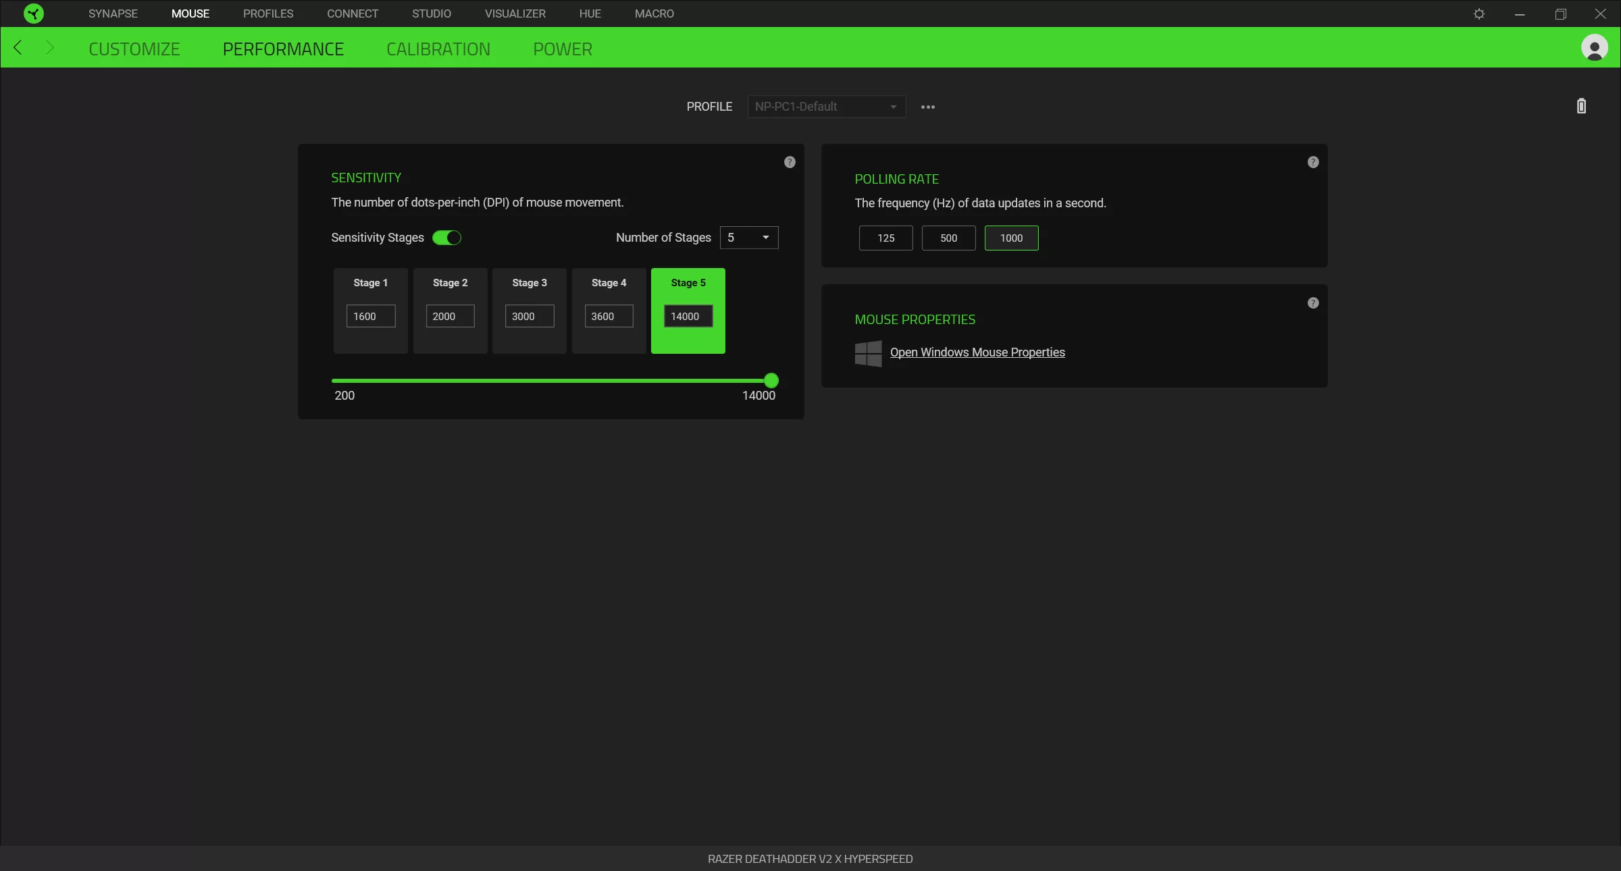The height and width of the screenshot is (871, 1621).
Task: Go forward with right arrow
Action: click(x=49, y=47)
